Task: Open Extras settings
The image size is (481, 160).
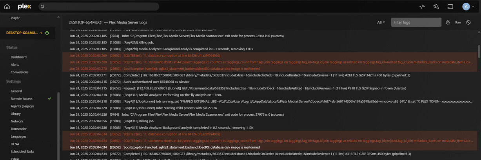Action: click(15, 158)
